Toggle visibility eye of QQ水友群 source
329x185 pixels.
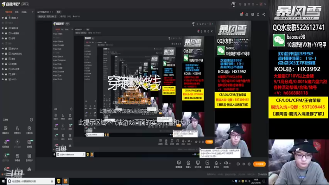click(x=3, y=69)
